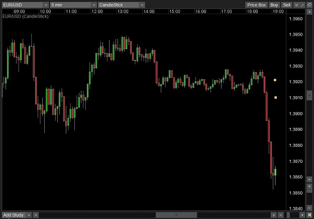Click the horizontal zoom slider handle
Image resolution: width=314 pixels, height=219 pixels.
(288, 215)
